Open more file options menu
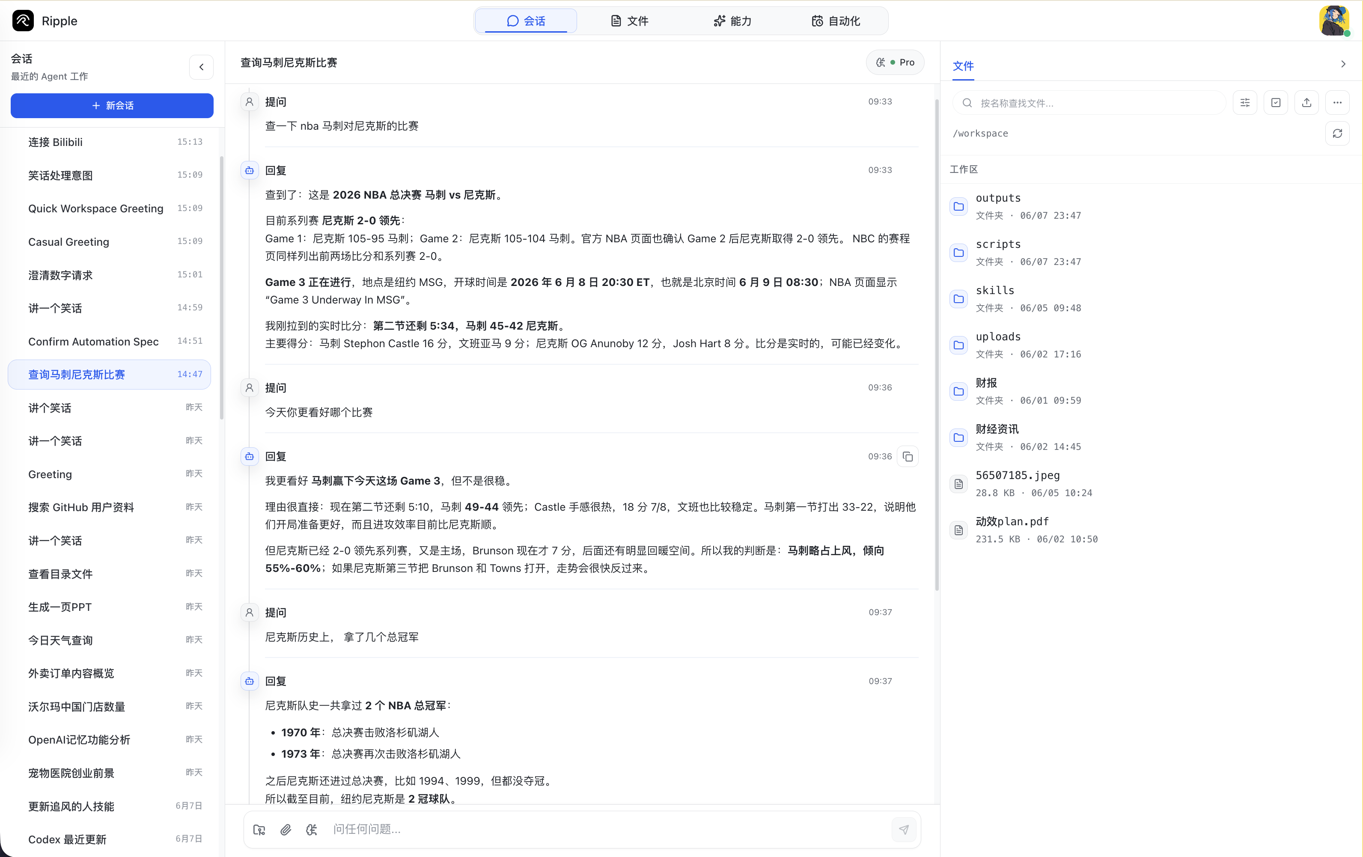This screenshot has width=1363, height=857. (x=1337, y=102)
